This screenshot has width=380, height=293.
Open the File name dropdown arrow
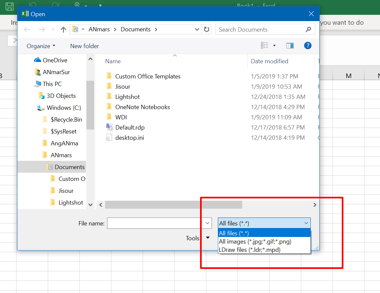207,223
